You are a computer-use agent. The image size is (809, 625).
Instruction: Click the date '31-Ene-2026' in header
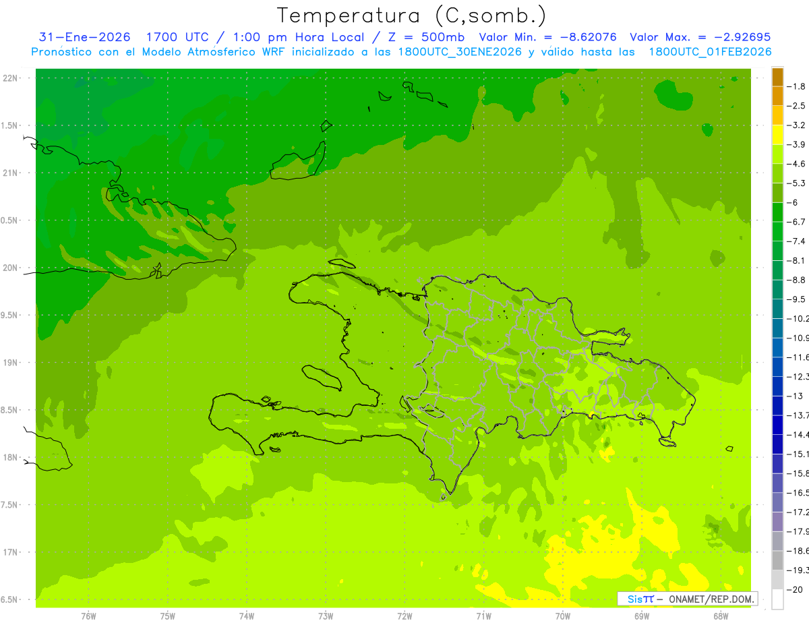85,37
